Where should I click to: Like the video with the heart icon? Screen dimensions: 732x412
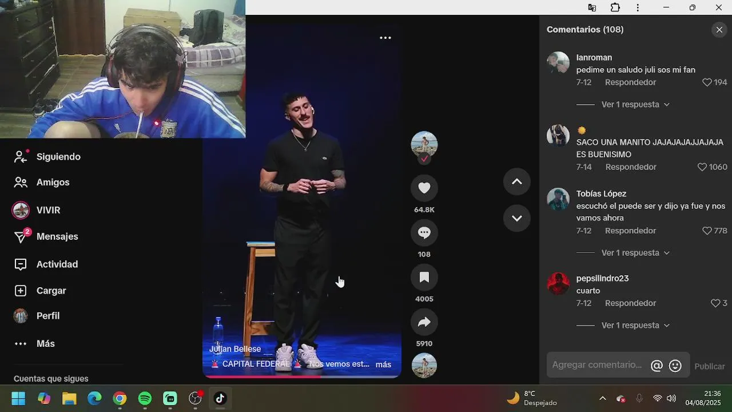424,188
